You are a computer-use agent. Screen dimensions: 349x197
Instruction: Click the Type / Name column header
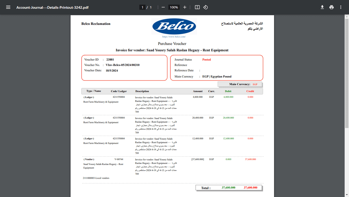tap(94, 91)
